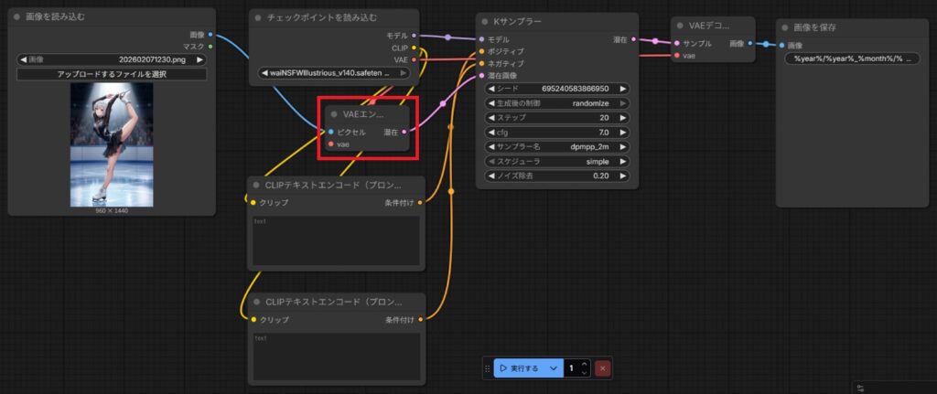Open the 生成後の制御 randomize selector

tap(558, 102)
